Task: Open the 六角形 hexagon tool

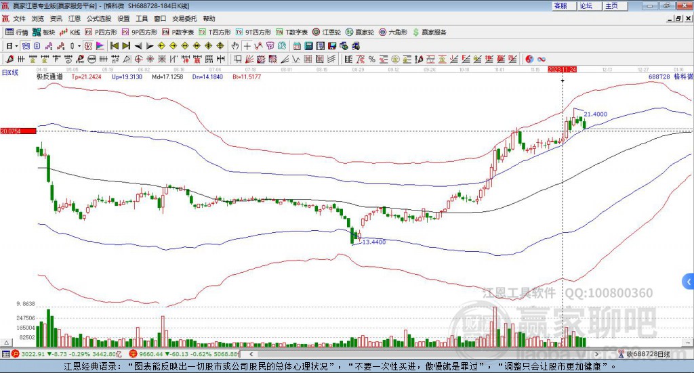Action: coord(393,32)
